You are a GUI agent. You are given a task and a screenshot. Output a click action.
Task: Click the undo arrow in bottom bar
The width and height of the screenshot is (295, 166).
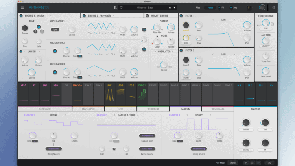point(246,163)
